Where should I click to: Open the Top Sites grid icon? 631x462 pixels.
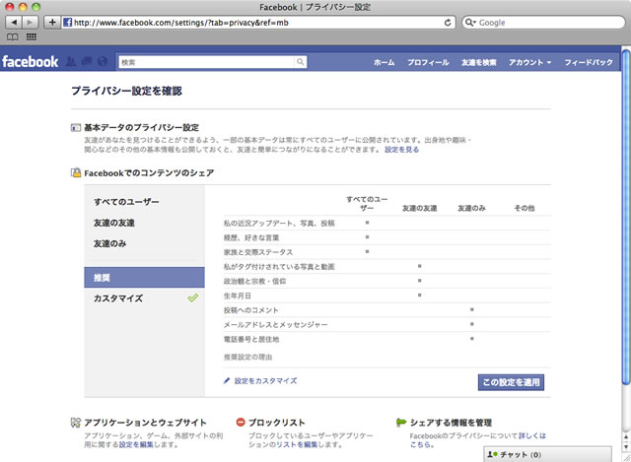32,37
